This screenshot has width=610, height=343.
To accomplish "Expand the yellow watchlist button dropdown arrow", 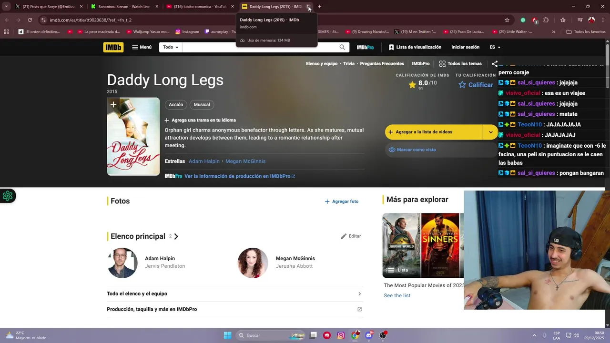I will (490, 132).
